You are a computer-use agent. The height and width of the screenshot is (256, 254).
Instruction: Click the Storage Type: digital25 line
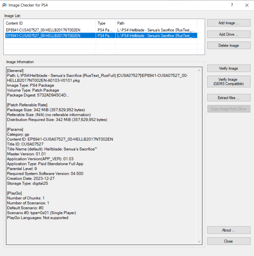tap(27, 183)
